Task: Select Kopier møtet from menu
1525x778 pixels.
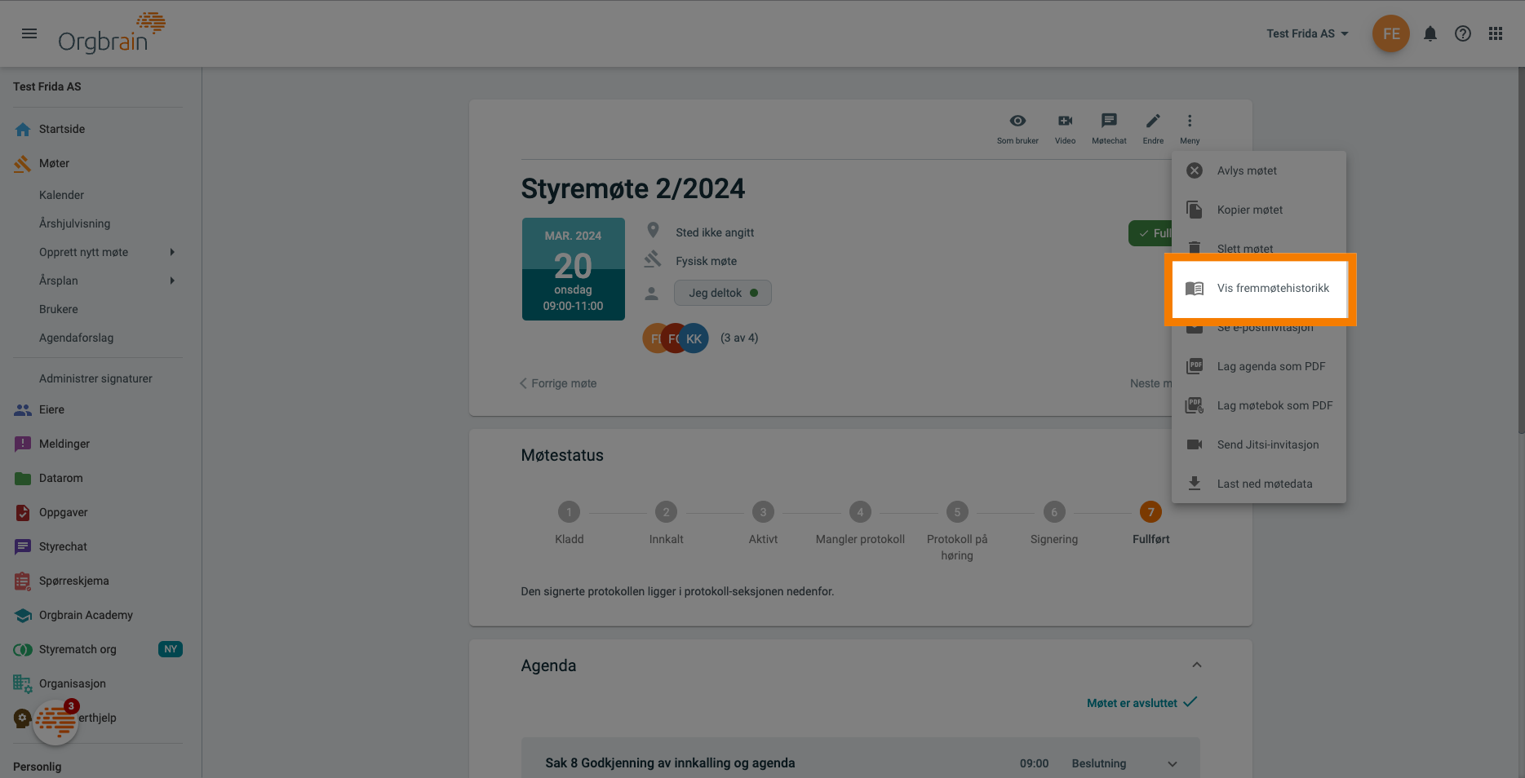Action: (x=1259, y=210)
